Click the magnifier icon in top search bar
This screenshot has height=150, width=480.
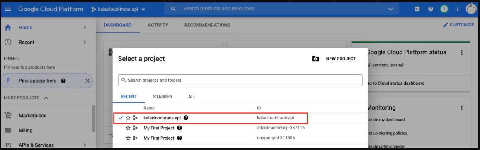point(173,9)
